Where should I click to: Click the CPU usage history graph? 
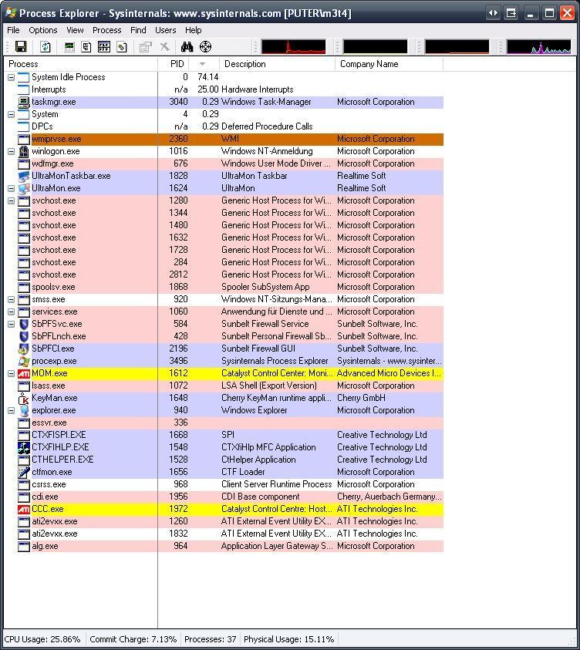point(293,47)
